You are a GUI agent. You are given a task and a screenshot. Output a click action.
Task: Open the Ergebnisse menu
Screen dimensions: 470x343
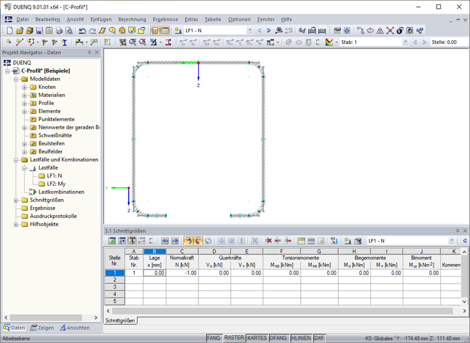point(166,19)
